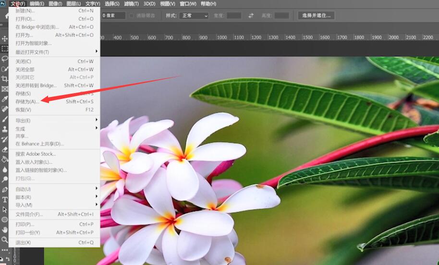Open the 滤镜(T) menu
This screenshot has height=265, width=439.
tap(131, 4)
